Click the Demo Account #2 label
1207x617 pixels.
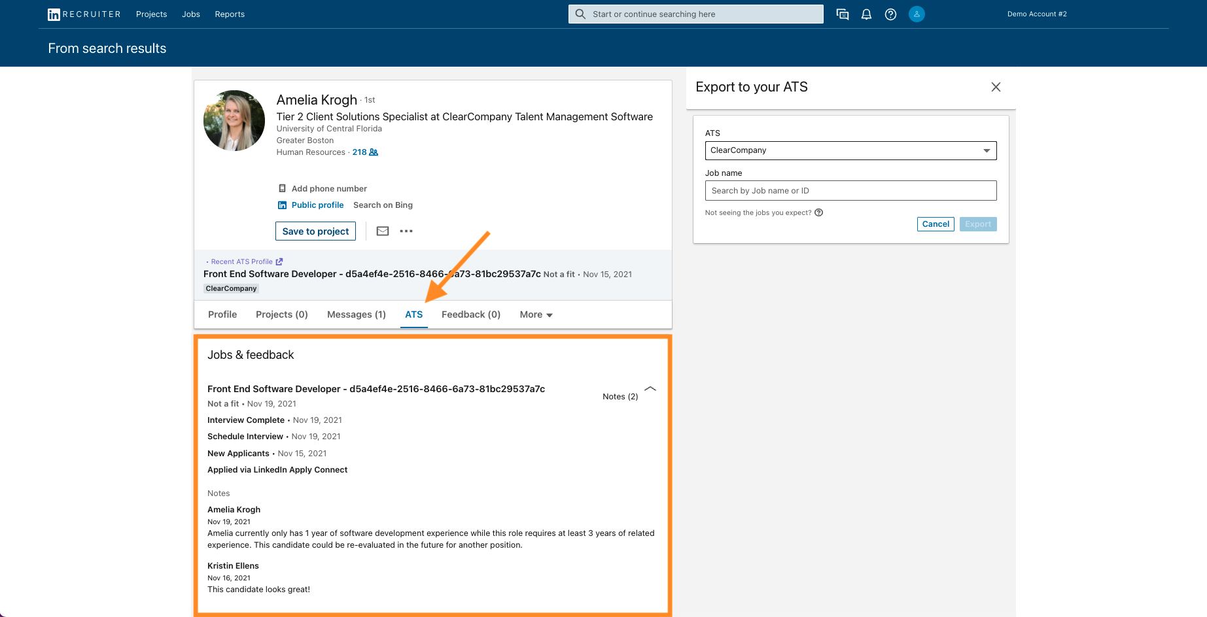pos(1037,14)
